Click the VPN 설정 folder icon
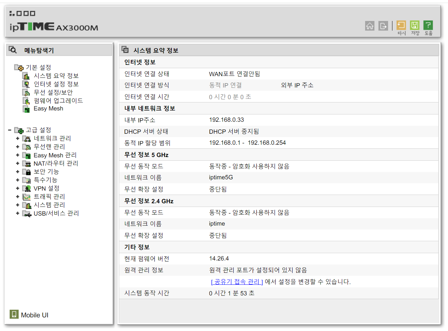448x331 pixels. 26,188
